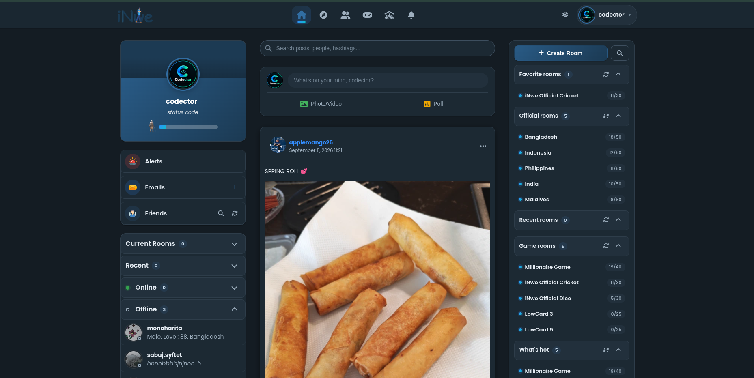Open post options menu for applemango25

click(x=483, y=146)
